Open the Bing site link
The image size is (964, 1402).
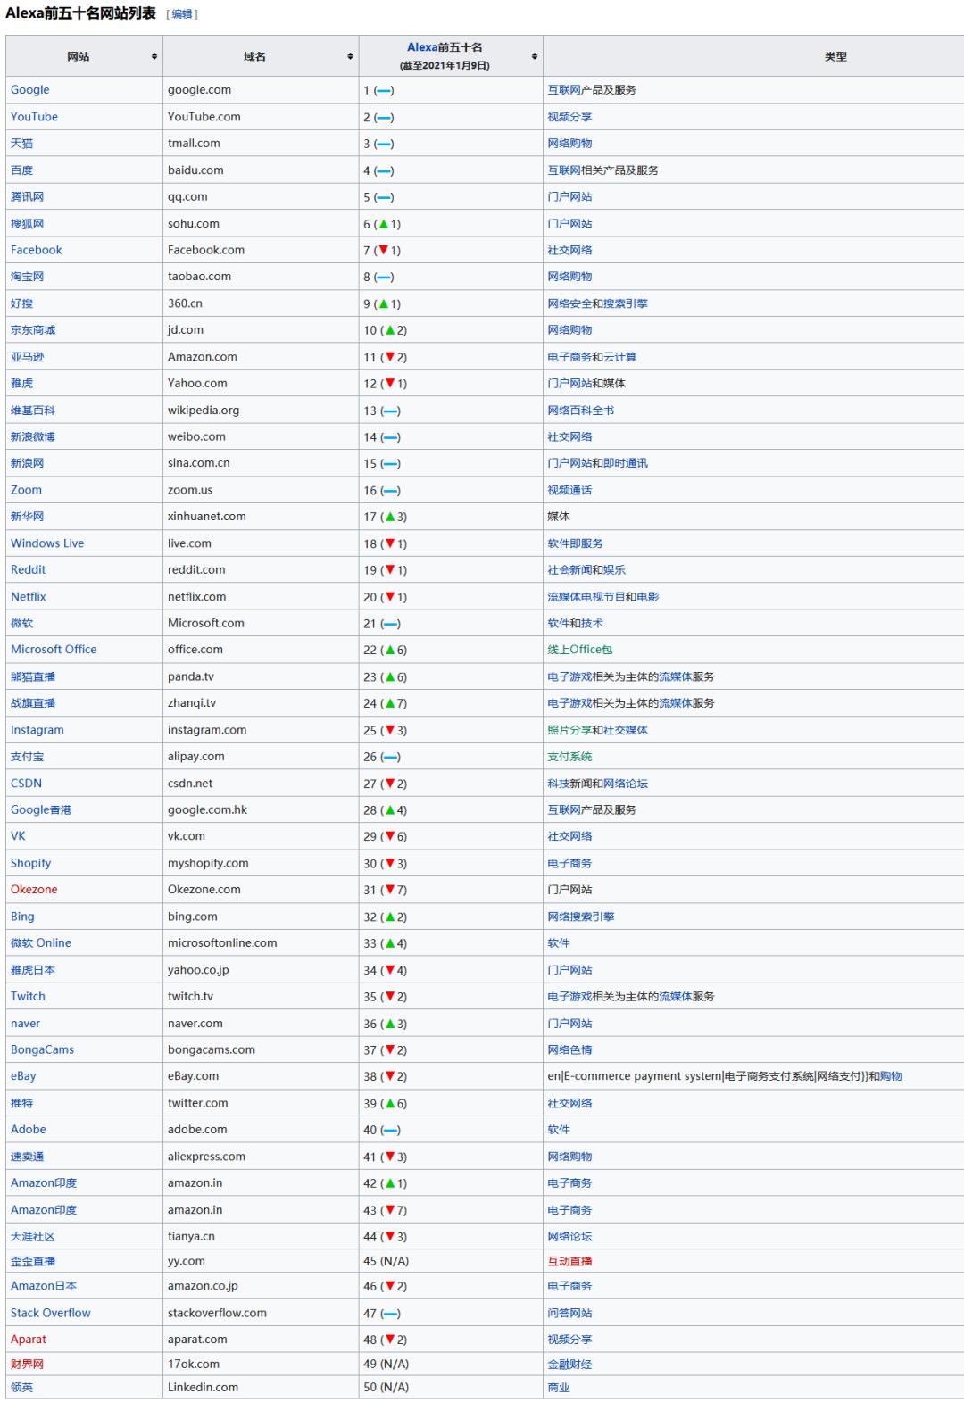click(22, 917)
